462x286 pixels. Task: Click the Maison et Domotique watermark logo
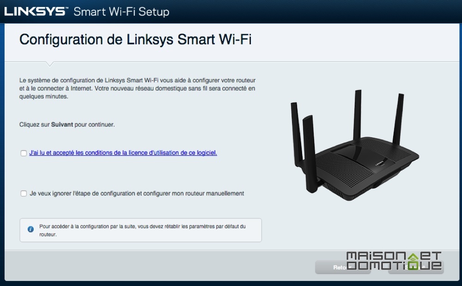[x=394, y=261]
